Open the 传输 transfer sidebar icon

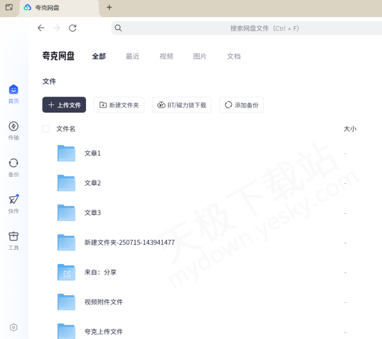coord(13,127)
